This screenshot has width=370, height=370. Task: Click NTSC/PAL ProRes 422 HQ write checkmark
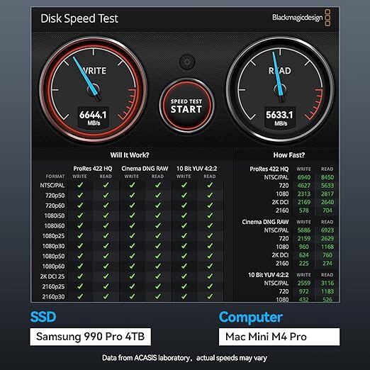point(80,185)
